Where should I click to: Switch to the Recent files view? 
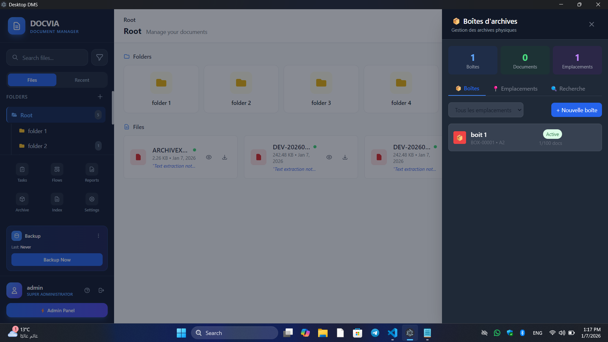(x=82, y=80)
